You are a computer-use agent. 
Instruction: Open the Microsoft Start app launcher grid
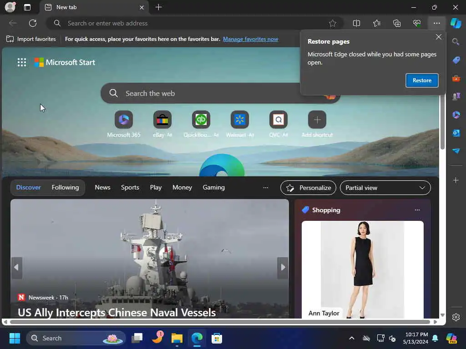22,62
